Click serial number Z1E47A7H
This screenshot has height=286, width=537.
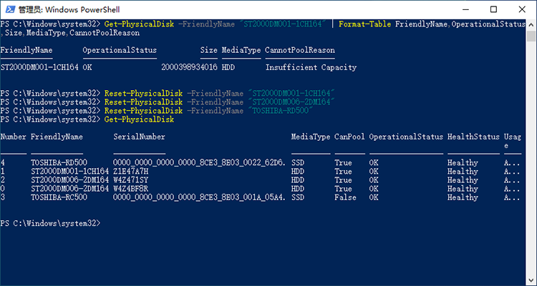[x=130, y=172]
